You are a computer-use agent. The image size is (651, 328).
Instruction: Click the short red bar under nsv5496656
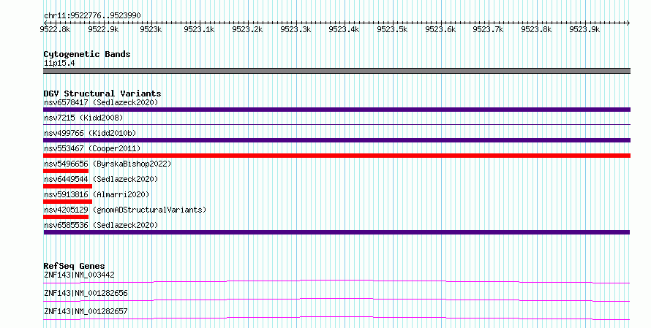[66, 171]
